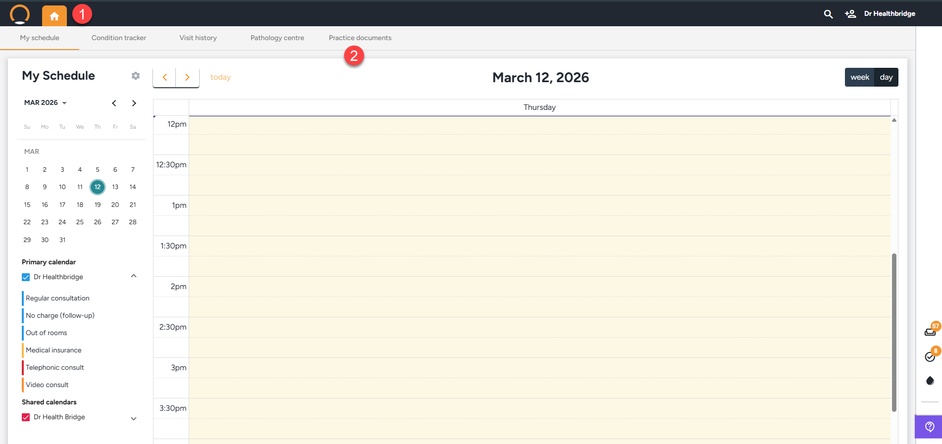Open the tasks checkmark icon
The image size is (942, 444).
coord(930,357)
